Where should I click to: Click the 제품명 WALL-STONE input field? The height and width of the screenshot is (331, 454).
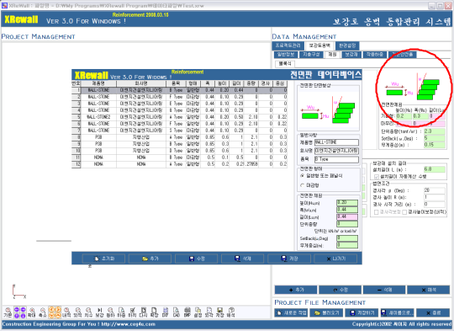pos(336,142)
